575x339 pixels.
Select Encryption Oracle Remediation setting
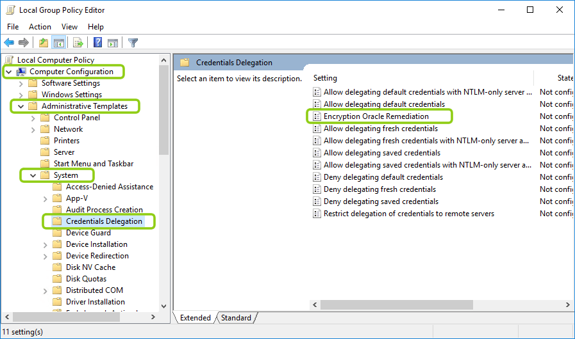pyautogui.click(x=376, y=116)
